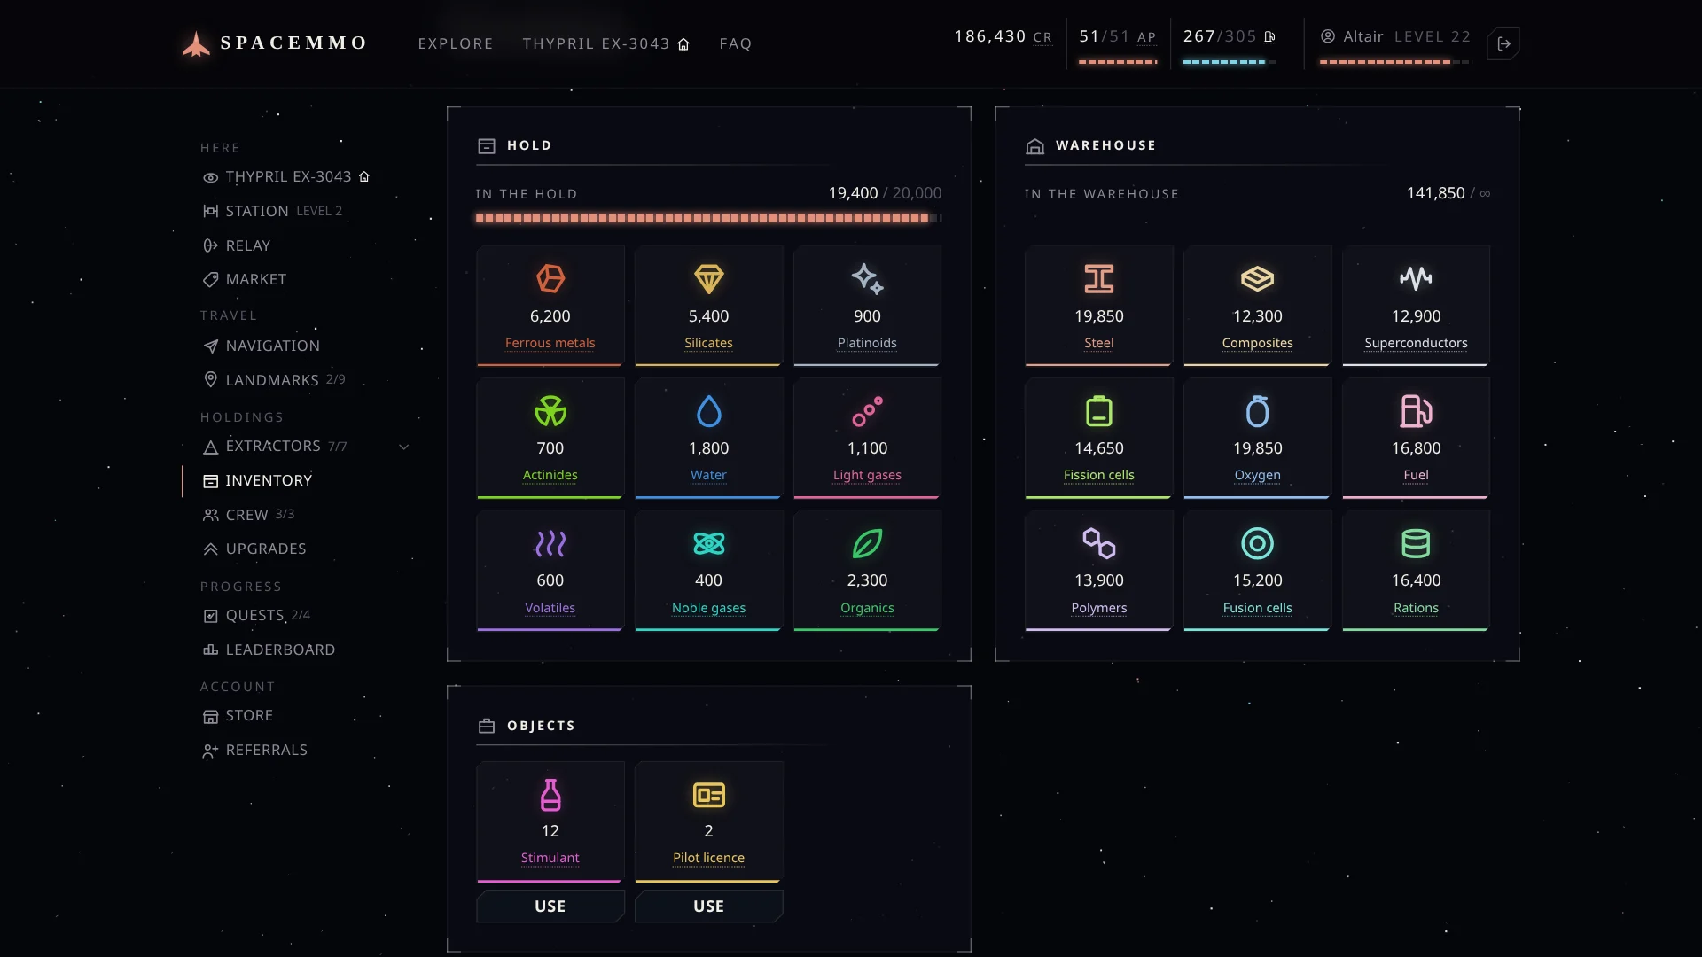
Task: Click the AP progress bar in header
Action: click(x=1118, y=62)
